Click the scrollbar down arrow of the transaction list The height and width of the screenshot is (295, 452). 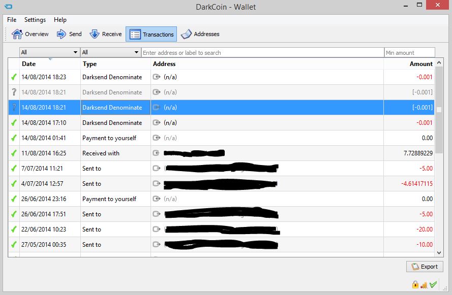[x=439, y=253]
